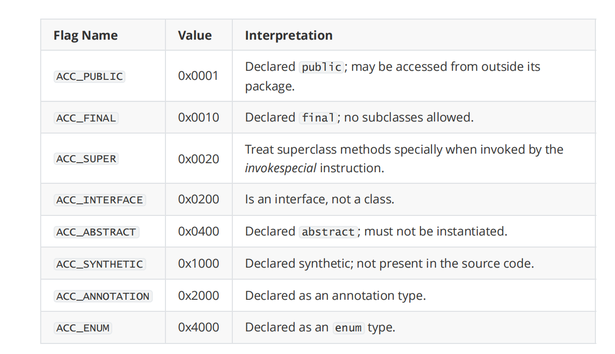Select the ACC_FINAL code label
The height and width of the screenshot is (354, 615).
86,118
